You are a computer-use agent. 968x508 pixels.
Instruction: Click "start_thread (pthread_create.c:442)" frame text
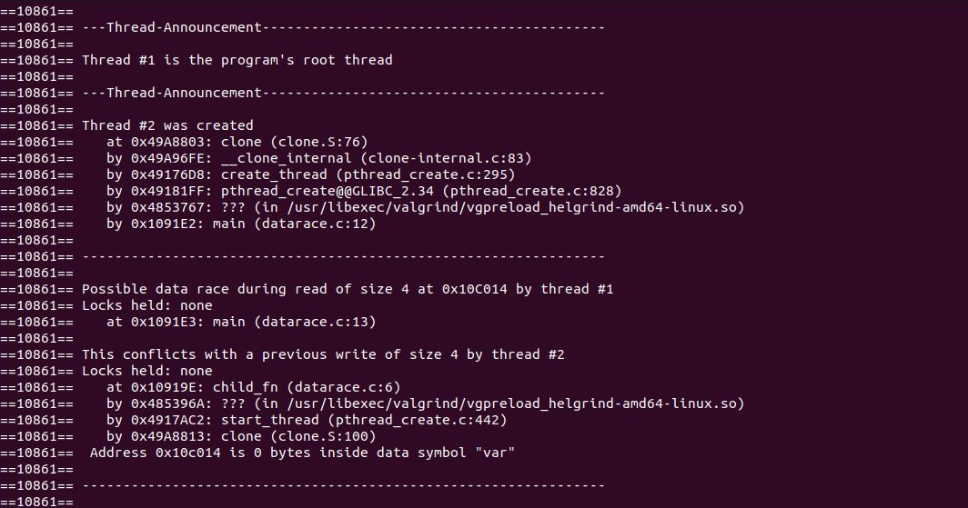pos(364,420)
